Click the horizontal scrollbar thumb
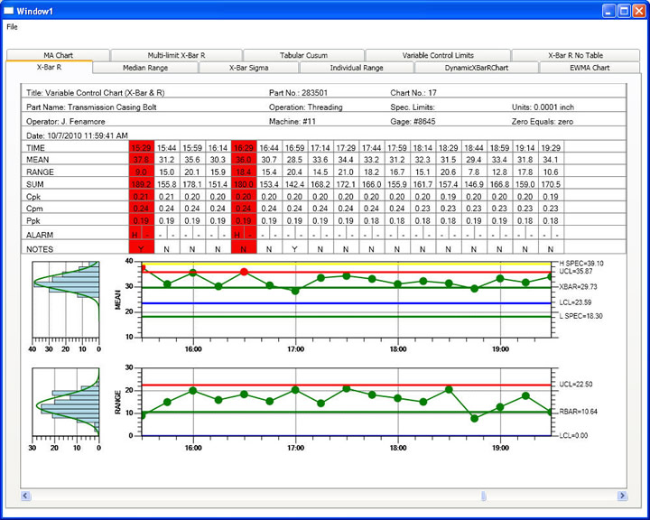 [483, 496]
